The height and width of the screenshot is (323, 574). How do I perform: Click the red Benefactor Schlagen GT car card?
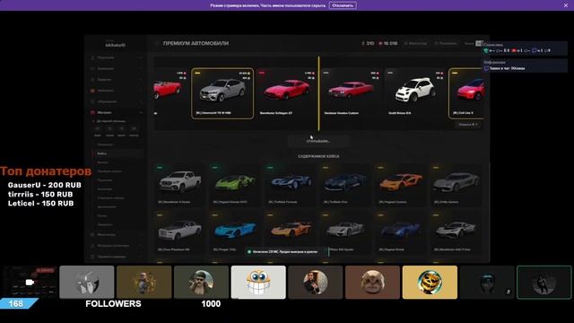tap(287, 93)
